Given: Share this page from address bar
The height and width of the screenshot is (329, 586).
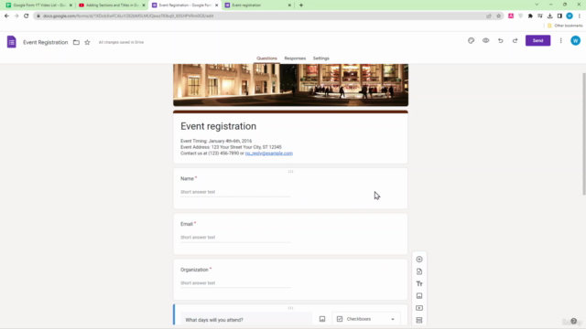Looking at the screenshot, I should (x=488, y=16).
